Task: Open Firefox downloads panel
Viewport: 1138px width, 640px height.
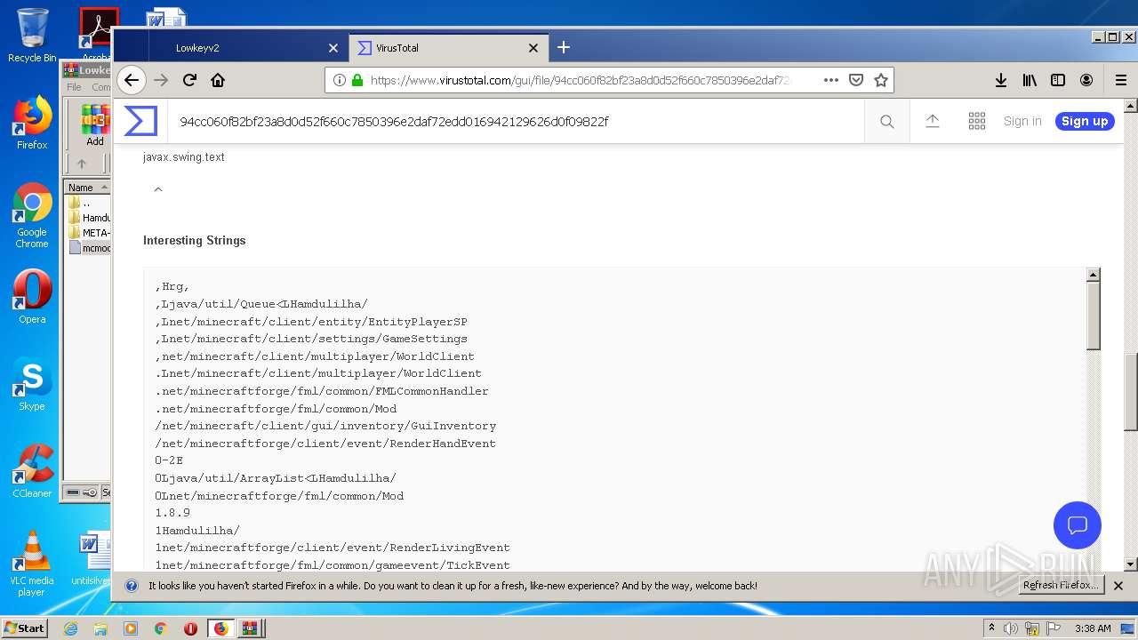Action: pyautogui.click(x=1001, y=80)
